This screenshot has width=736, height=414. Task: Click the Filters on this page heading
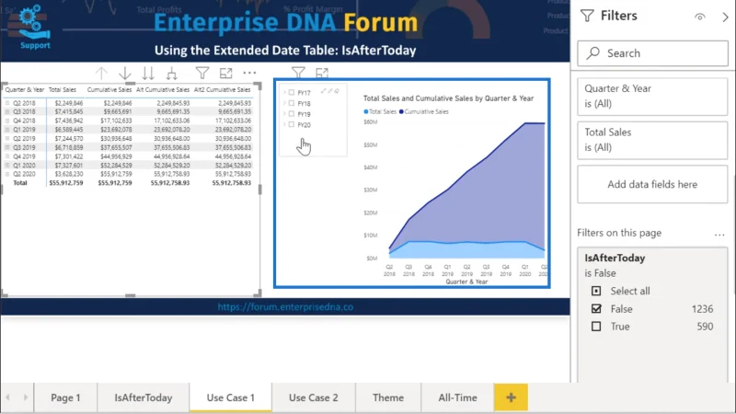pyautogui.click(x=619, y=233)
